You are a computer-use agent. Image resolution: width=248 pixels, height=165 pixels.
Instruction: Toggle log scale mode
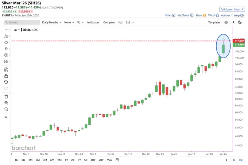[241, 160]
